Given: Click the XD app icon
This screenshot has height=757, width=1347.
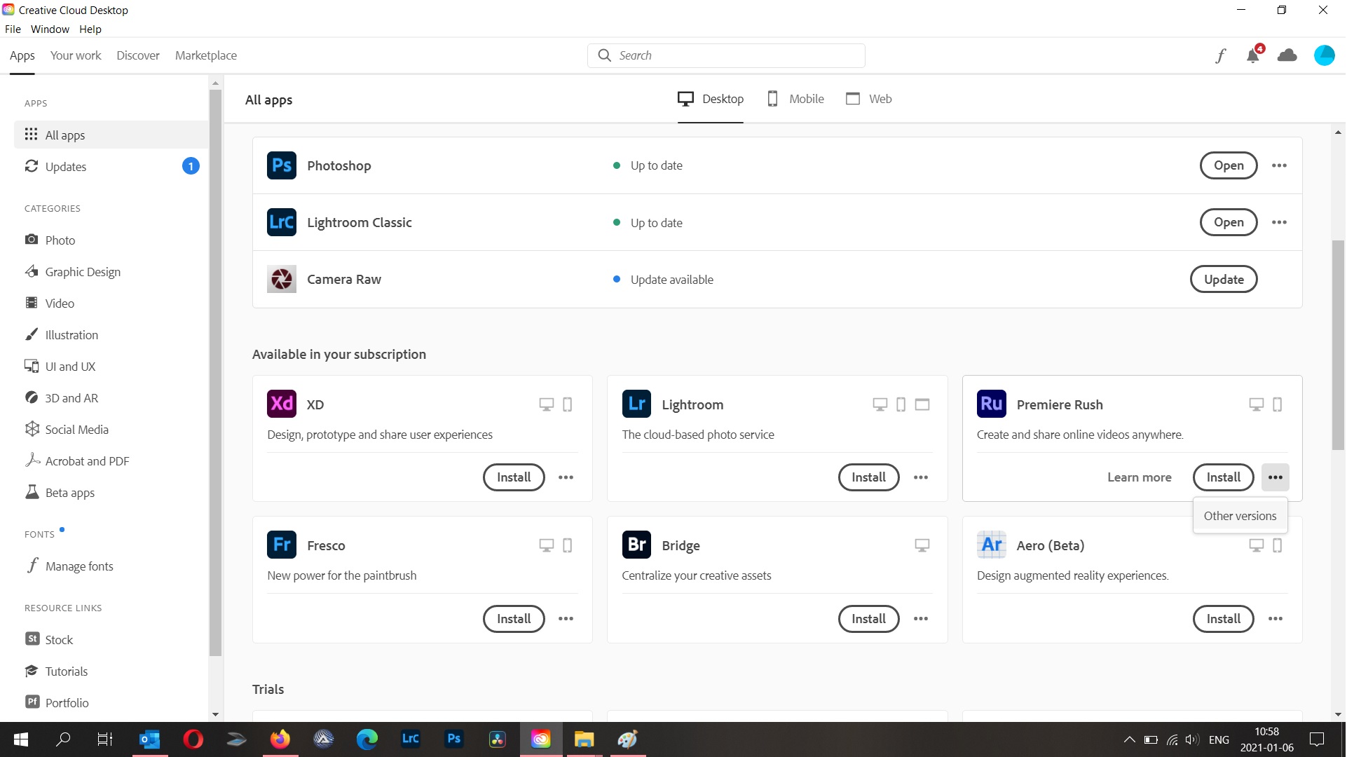Looking at the screenshot, I should 281,404.
